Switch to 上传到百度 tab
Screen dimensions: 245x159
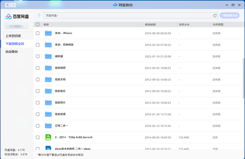(13, 36)
